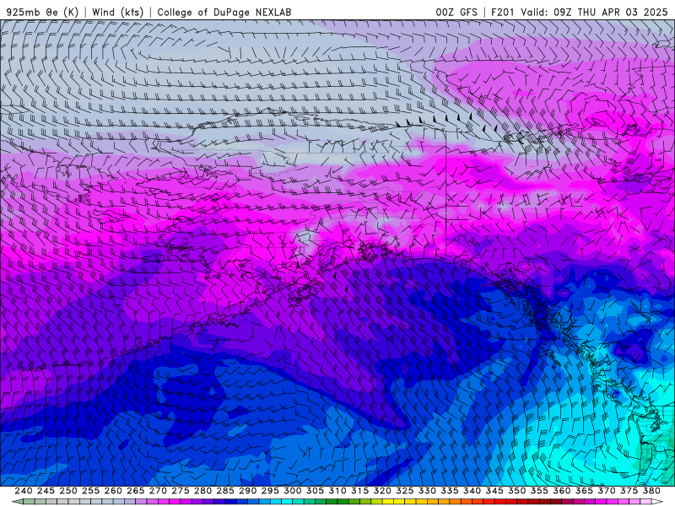Click the 335 value on the color scale

point(450,491)
